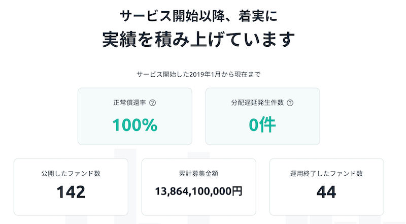Click the 0件 delay count value
Viewport: 406px width, 224px height.
262,125
